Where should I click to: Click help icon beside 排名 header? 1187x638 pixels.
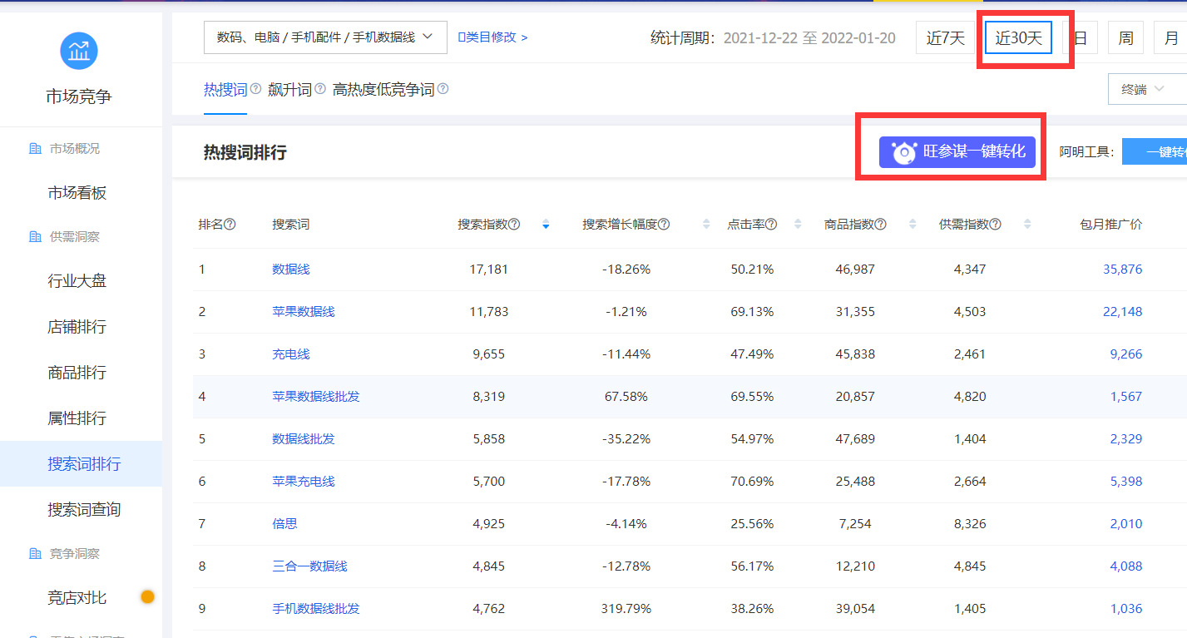pos(230,225)
